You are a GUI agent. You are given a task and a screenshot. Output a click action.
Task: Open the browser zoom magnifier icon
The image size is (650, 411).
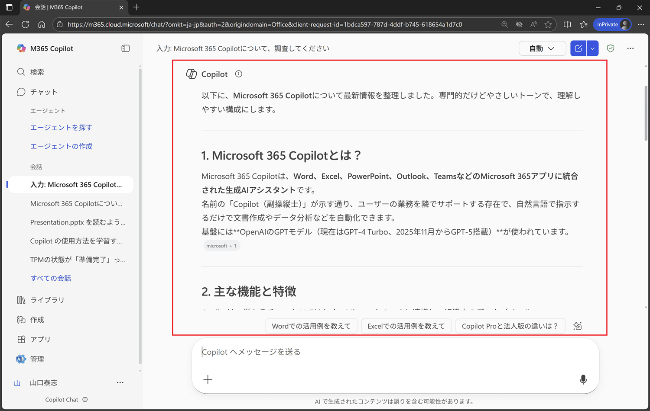pos(504,24)
